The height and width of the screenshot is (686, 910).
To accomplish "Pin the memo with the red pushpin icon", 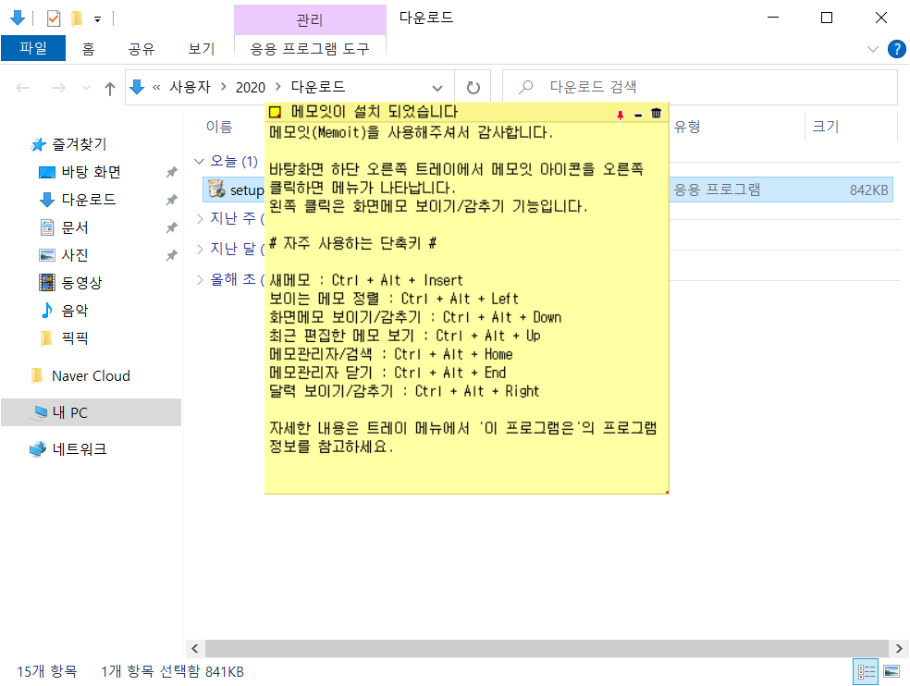I will click(620, 115).
